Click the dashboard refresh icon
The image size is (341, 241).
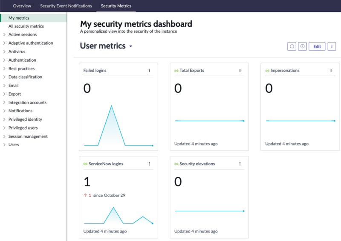click(x=292, y=46)
